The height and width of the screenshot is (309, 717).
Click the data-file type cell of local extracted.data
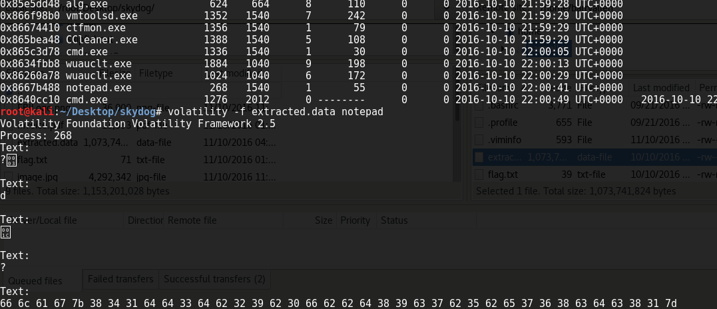(x=154, y=143)
